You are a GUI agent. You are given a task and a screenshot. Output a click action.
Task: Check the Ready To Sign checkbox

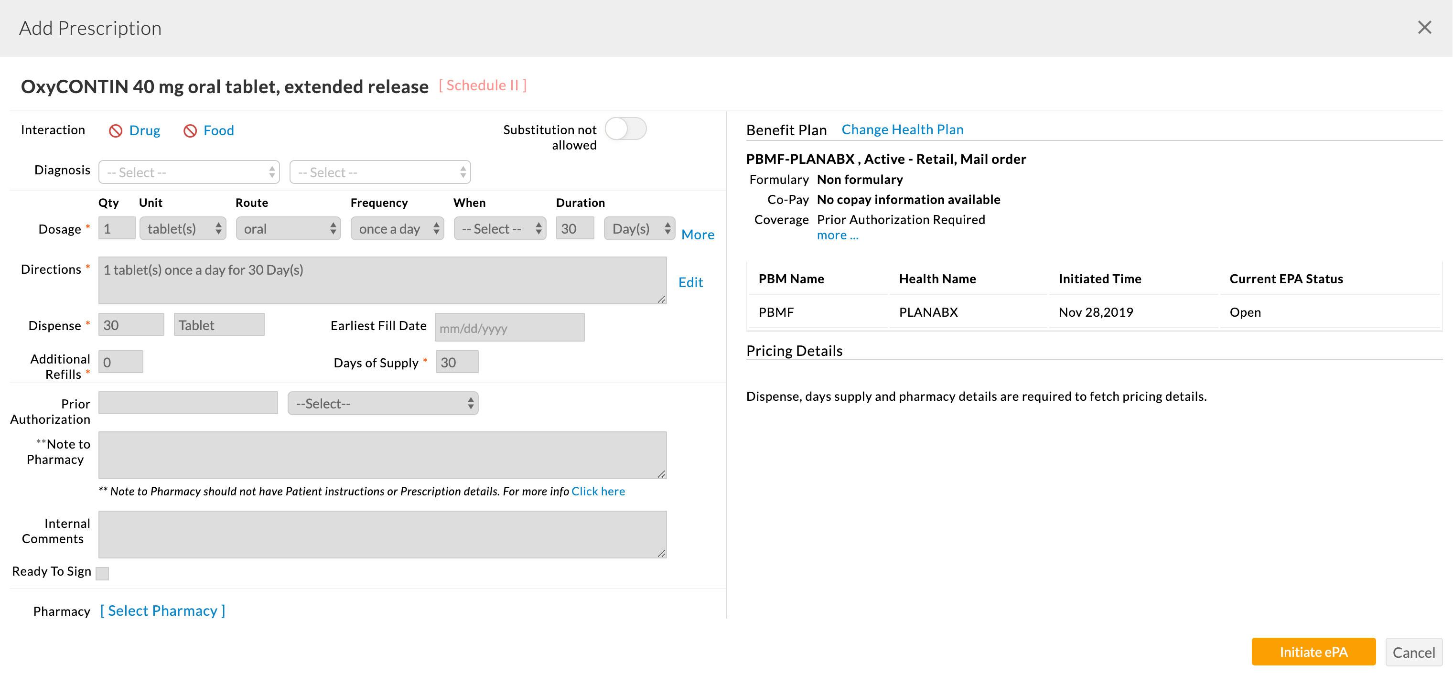(102, 573)
